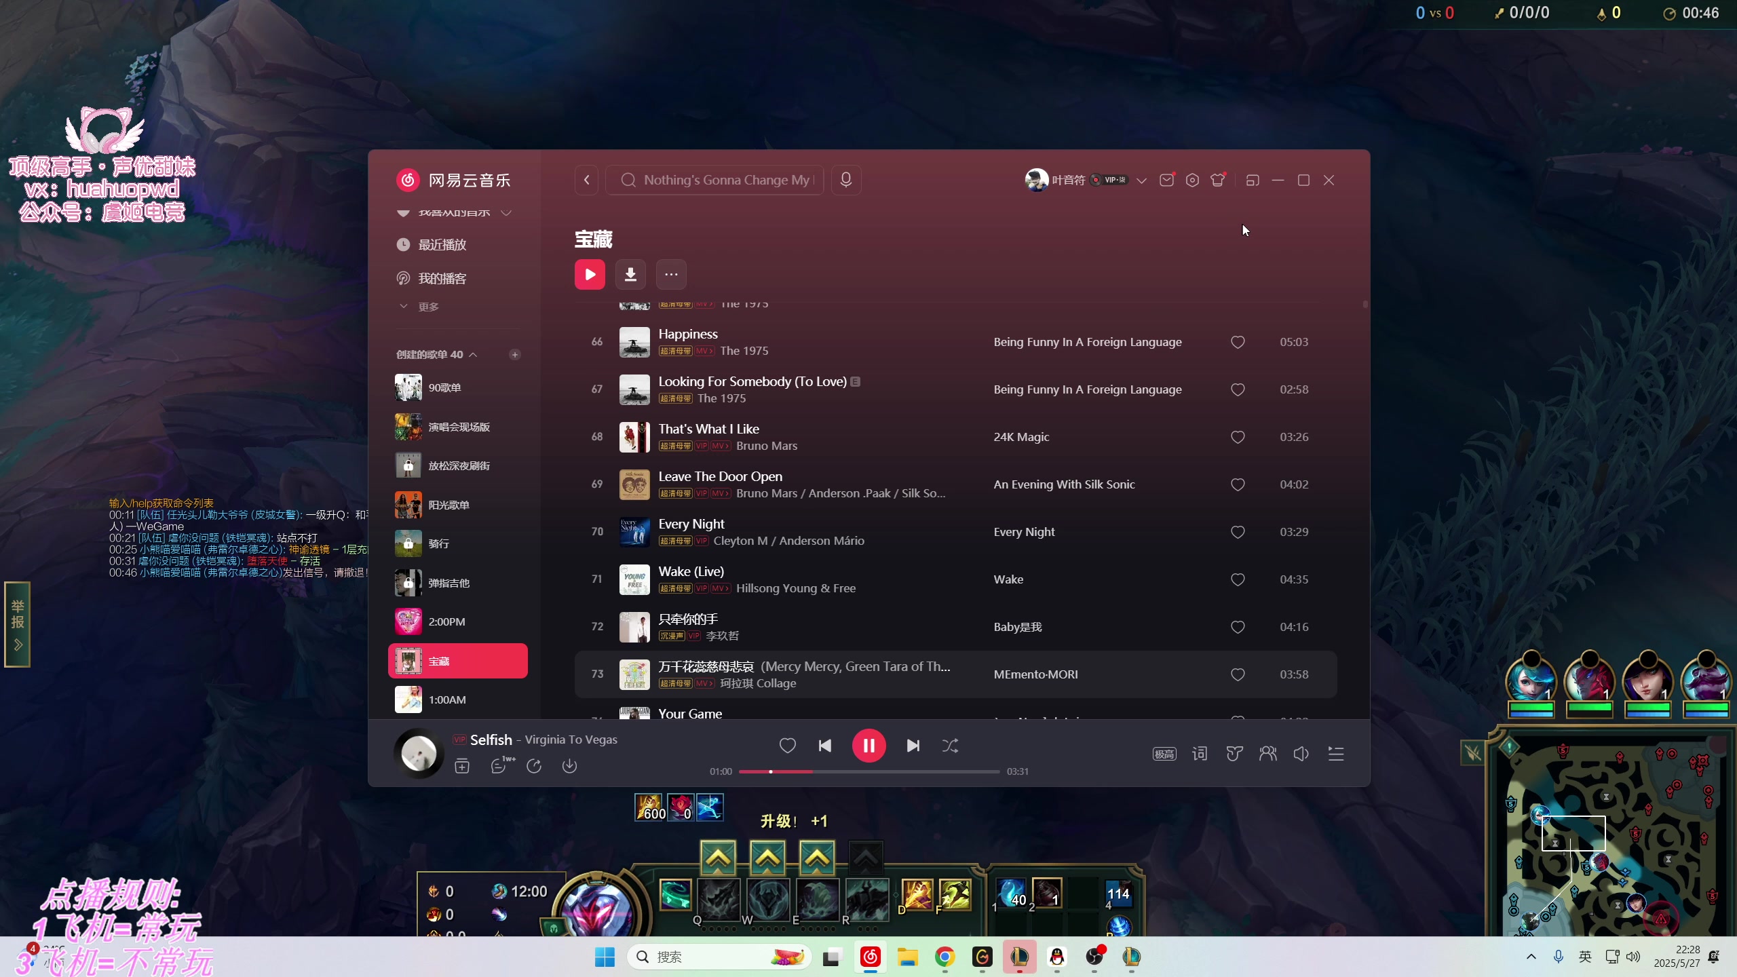The height and width of the screenshot is (977, 1737).
Task: Like the song That's What I Like
Action: click(x=1238, y=437)
